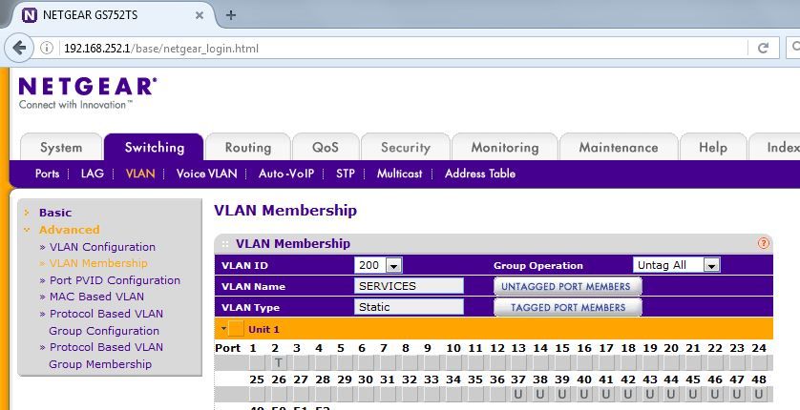This screenshot has height=410, width=800.
Task: Open the Maintenance tab
Action: pyautogui.click(x=619, y=148)
